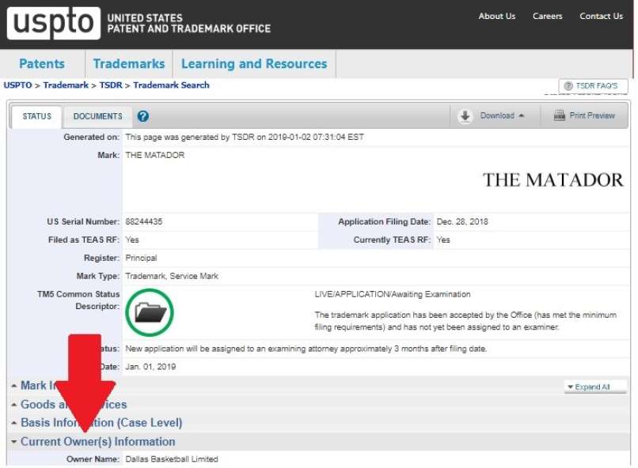Open the Contact Us link
Image resolution: width=638 pixels, height=468 pixels.
(602, 17)
